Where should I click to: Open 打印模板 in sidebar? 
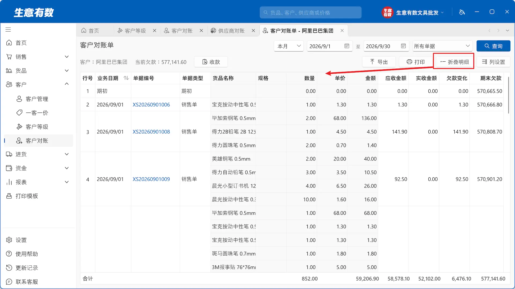click(38, 196)
